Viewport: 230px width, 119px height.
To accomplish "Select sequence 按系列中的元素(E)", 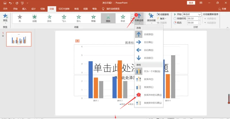I will [149, 95].
